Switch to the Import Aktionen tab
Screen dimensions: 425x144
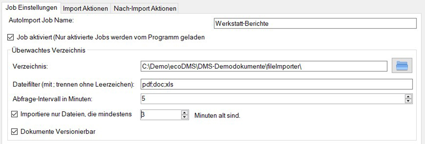(85, 9)
